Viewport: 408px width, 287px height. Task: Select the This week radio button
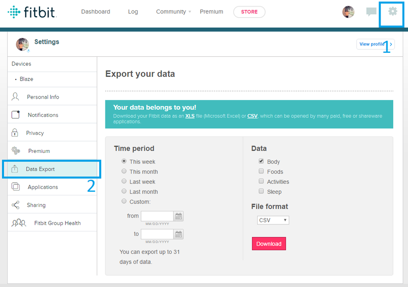tap(124, 161)
